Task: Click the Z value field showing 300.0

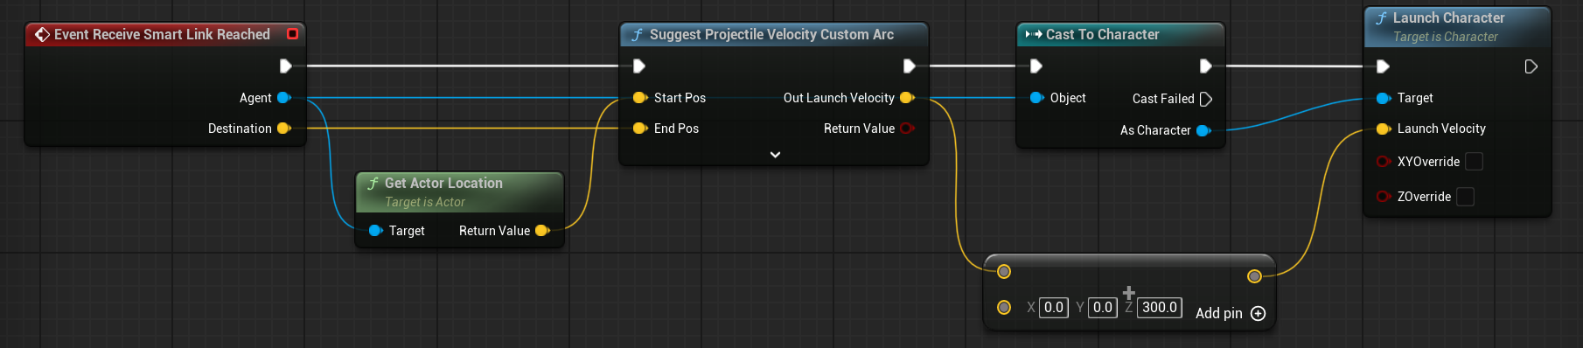Action: pyautogui.click(x=1160, y=308)
